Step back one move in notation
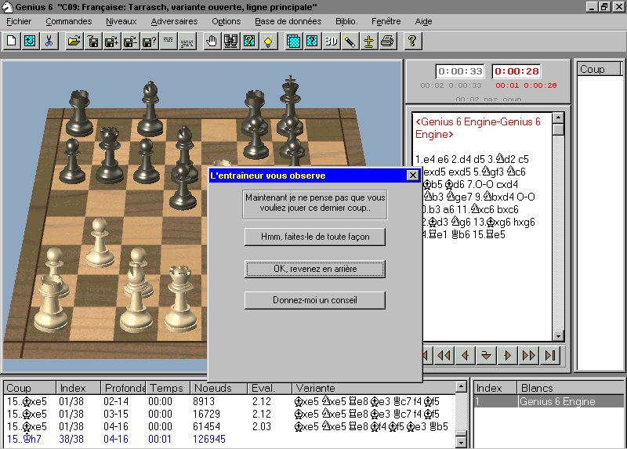Image resolution: width=627 pixels, height=449 pixels. tap(465, 355)
